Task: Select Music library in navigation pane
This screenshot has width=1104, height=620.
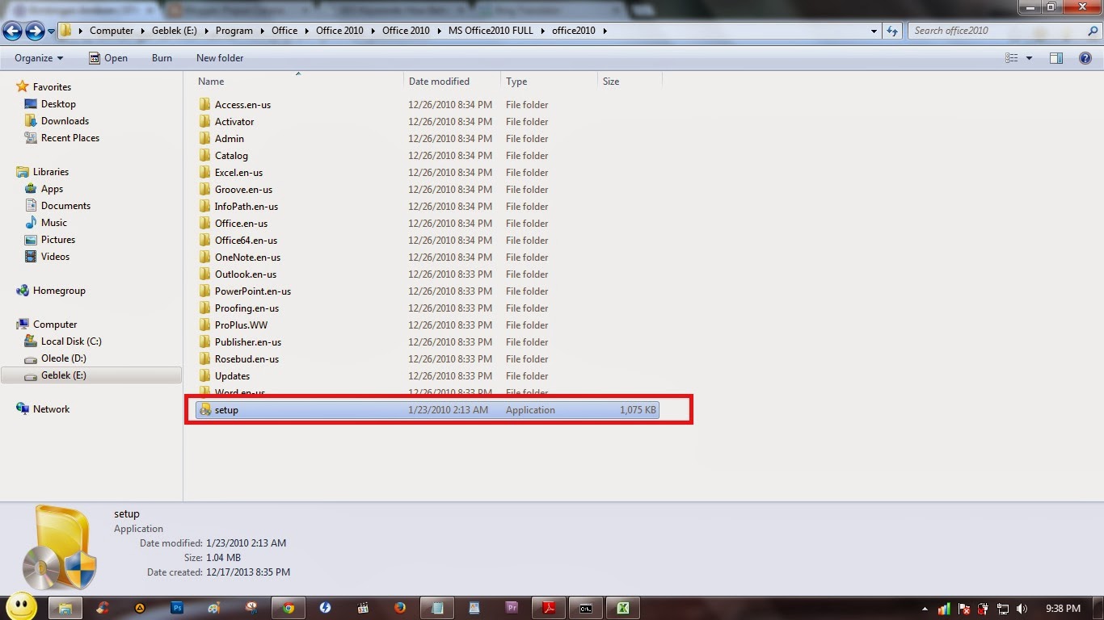Action: pos(54,223)
